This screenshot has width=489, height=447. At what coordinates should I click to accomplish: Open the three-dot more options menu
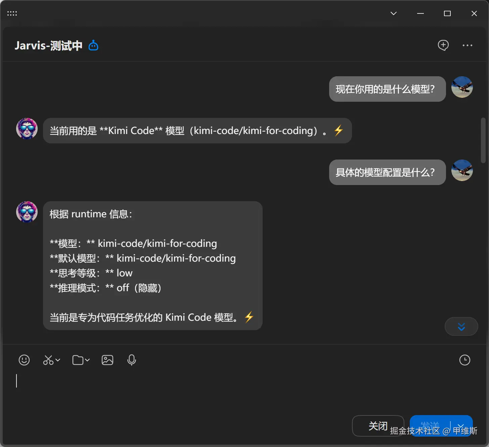[x=468, y=45]
